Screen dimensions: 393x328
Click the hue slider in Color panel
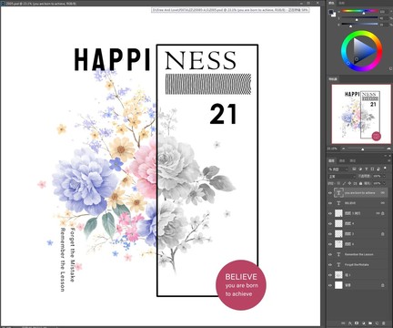point(359,11)
